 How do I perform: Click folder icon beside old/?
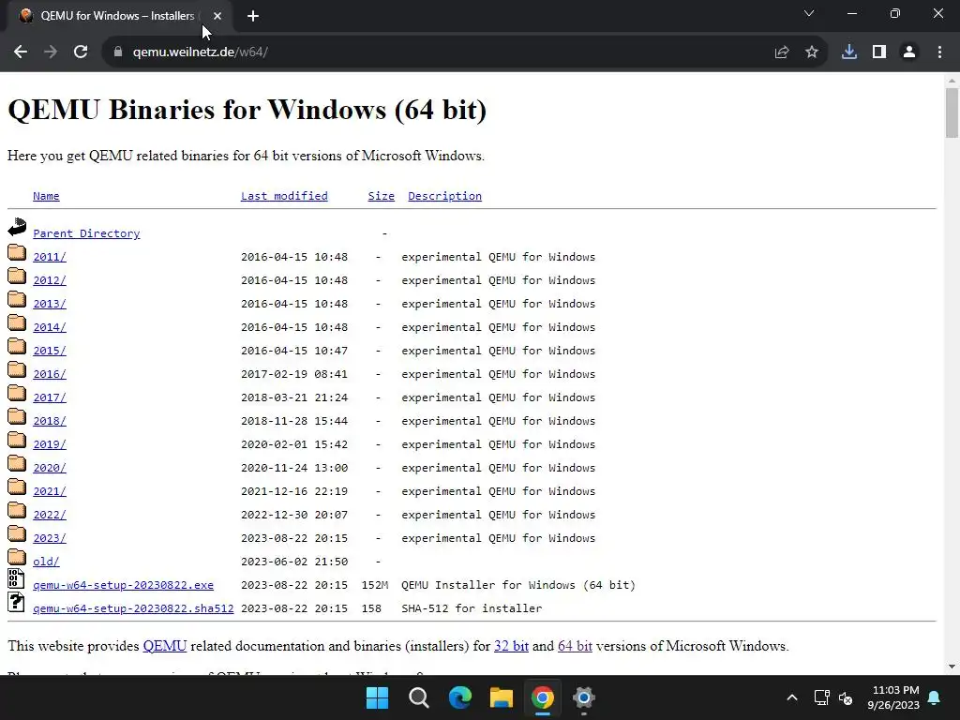[x=17, y=557]
